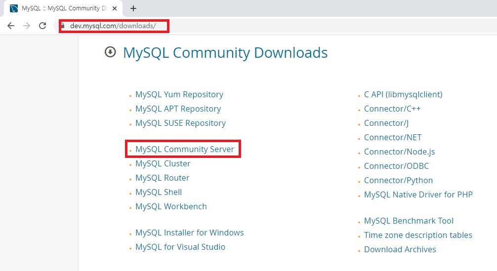Open Download Archives link
The image size is (497, 271).
pos(400,249)
